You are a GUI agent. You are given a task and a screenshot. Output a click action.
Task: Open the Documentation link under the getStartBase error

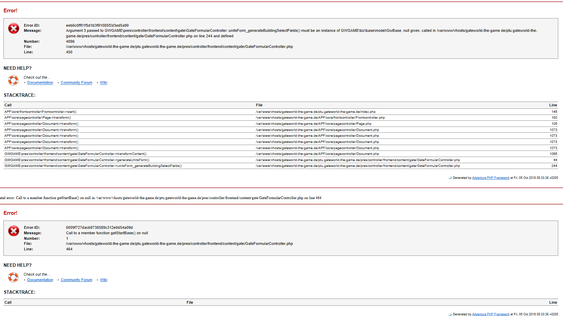coord(40,280)
